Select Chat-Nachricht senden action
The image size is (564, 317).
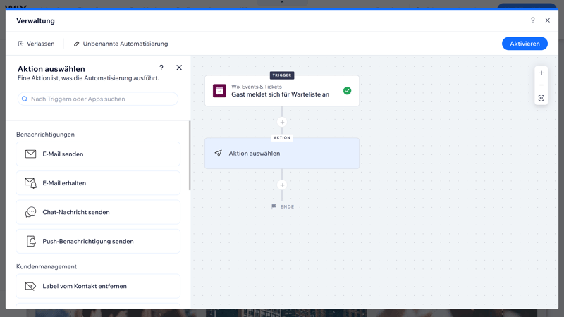pyautogui.click(x=98, y=212)
